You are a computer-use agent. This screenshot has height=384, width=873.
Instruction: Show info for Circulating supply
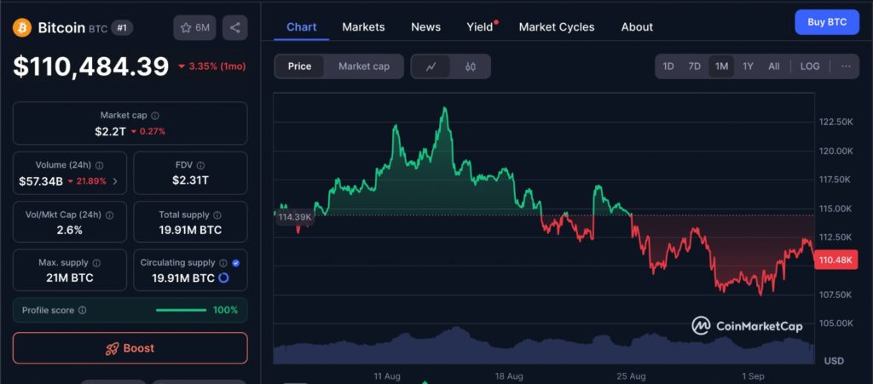(223, 263)
